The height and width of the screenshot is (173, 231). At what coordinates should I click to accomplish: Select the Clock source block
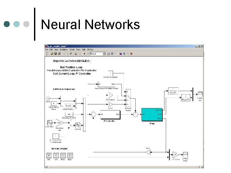pos(48,98)
